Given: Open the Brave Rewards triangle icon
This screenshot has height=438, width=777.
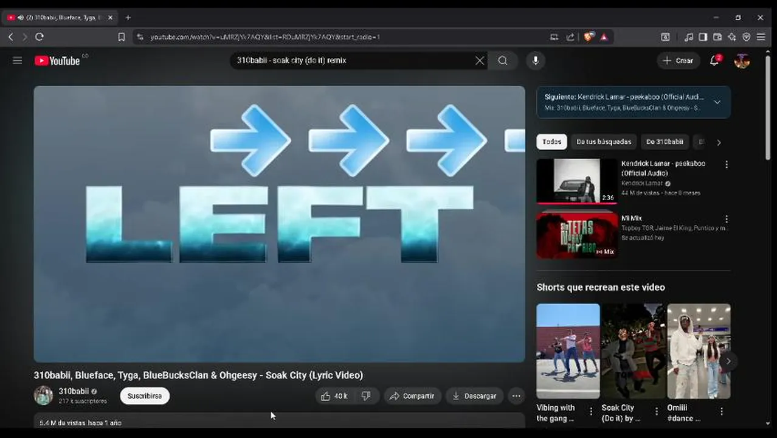Looking at the screenshot, I should [604, 37].
